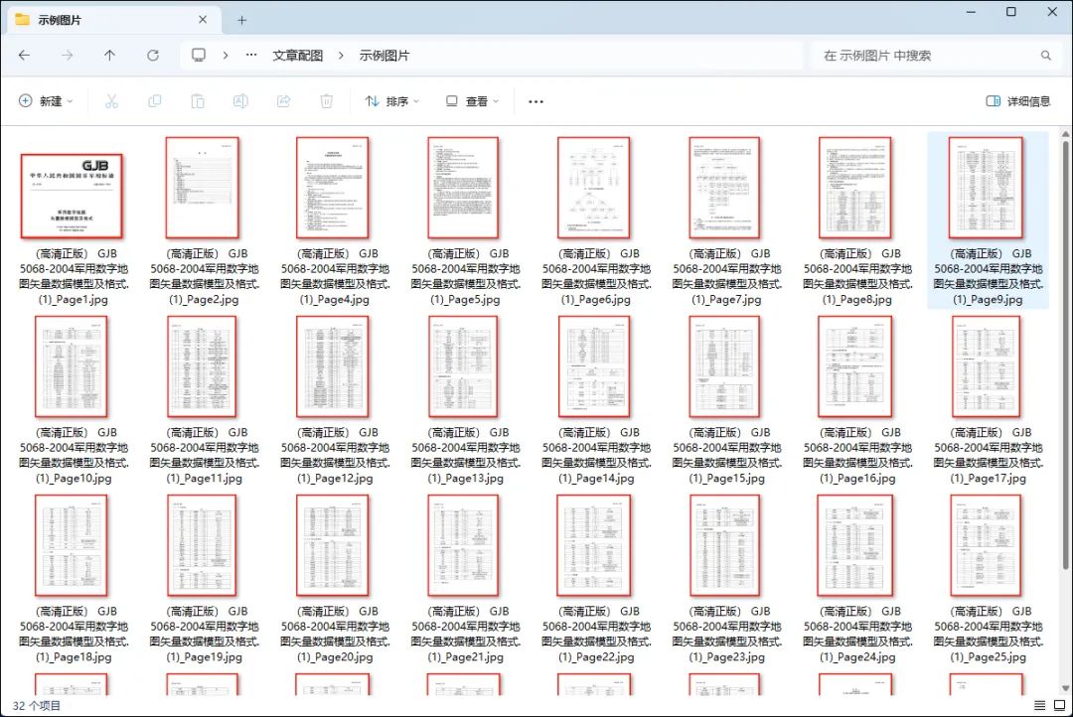Image resolution: width=1073 pixels, height=717 pixels.
Task: Go forward with the right arrow
Action: [x=68, y=56]
